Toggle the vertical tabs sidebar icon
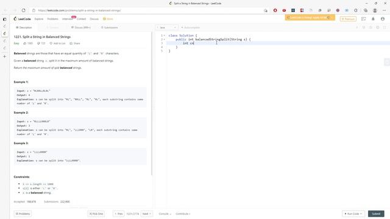The width and height of the screenshot is (390, 219). pyautogui.click(x=4, y=19)
